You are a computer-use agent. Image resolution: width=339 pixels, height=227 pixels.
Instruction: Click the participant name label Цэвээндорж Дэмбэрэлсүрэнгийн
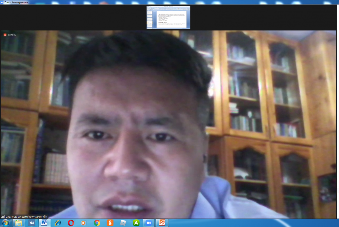(26, 217)
